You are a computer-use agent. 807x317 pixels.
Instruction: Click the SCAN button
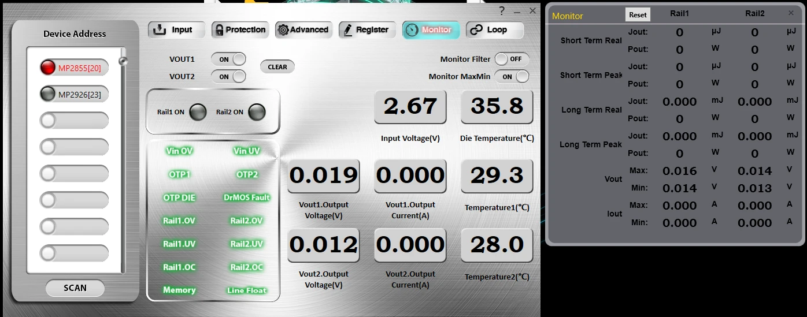point(75,288)
